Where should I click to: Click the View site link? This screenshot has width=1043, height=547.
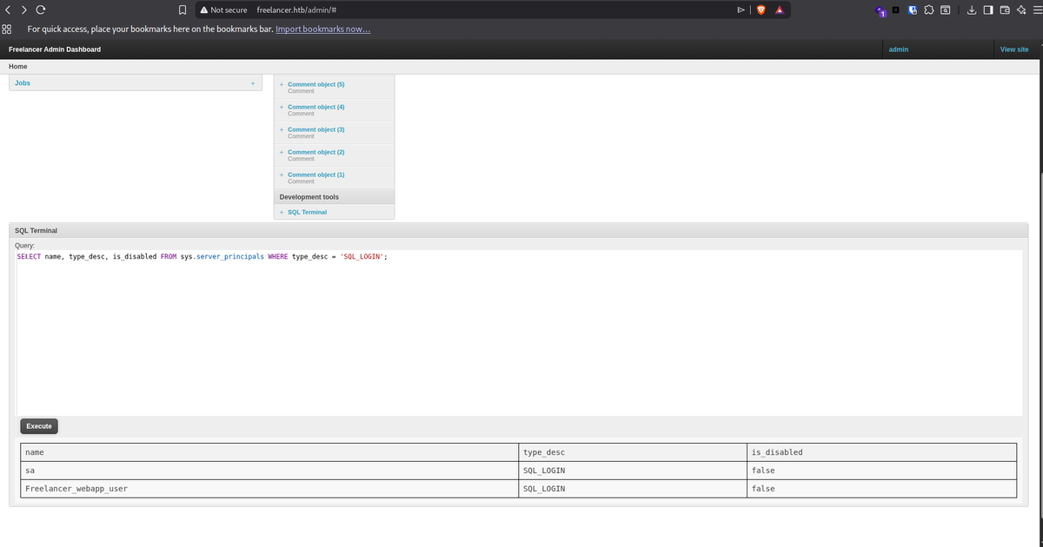pyautogui.click(x=1014, y=49)
